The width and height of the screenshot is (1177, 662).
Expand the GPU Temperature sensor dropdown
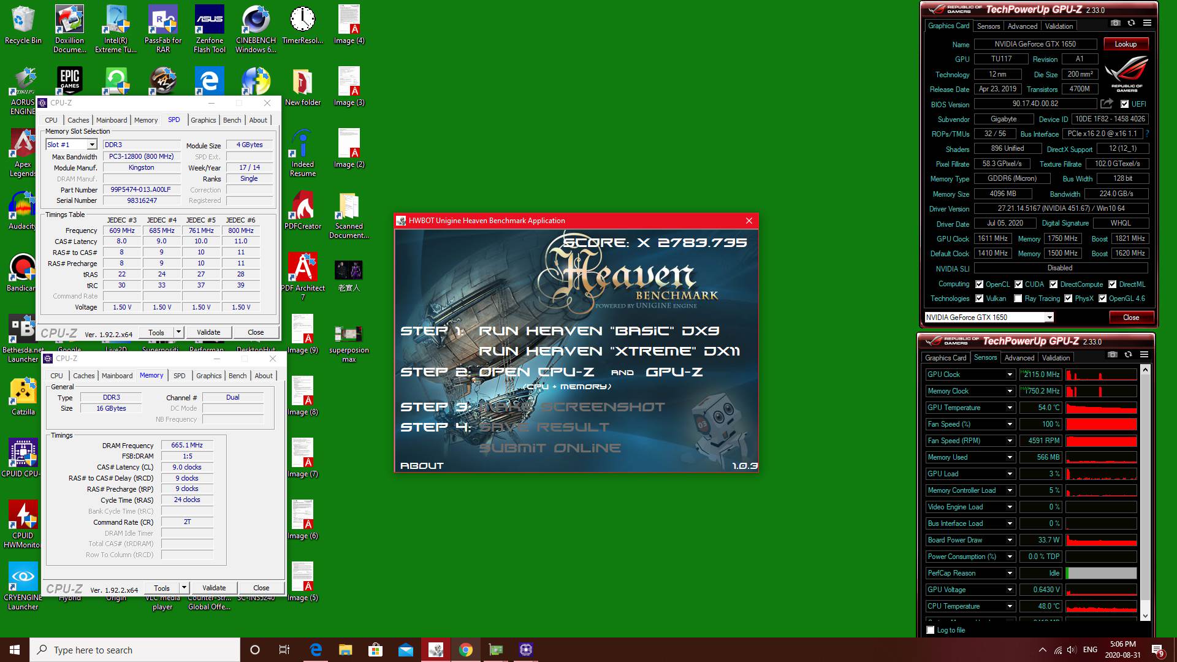1009,408
